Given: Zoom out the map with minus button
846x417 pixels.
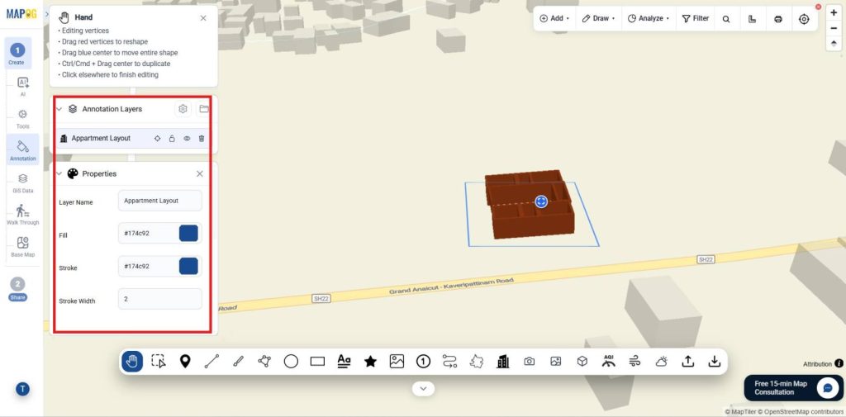Looking at the screenshot, I should coord(834,28).
